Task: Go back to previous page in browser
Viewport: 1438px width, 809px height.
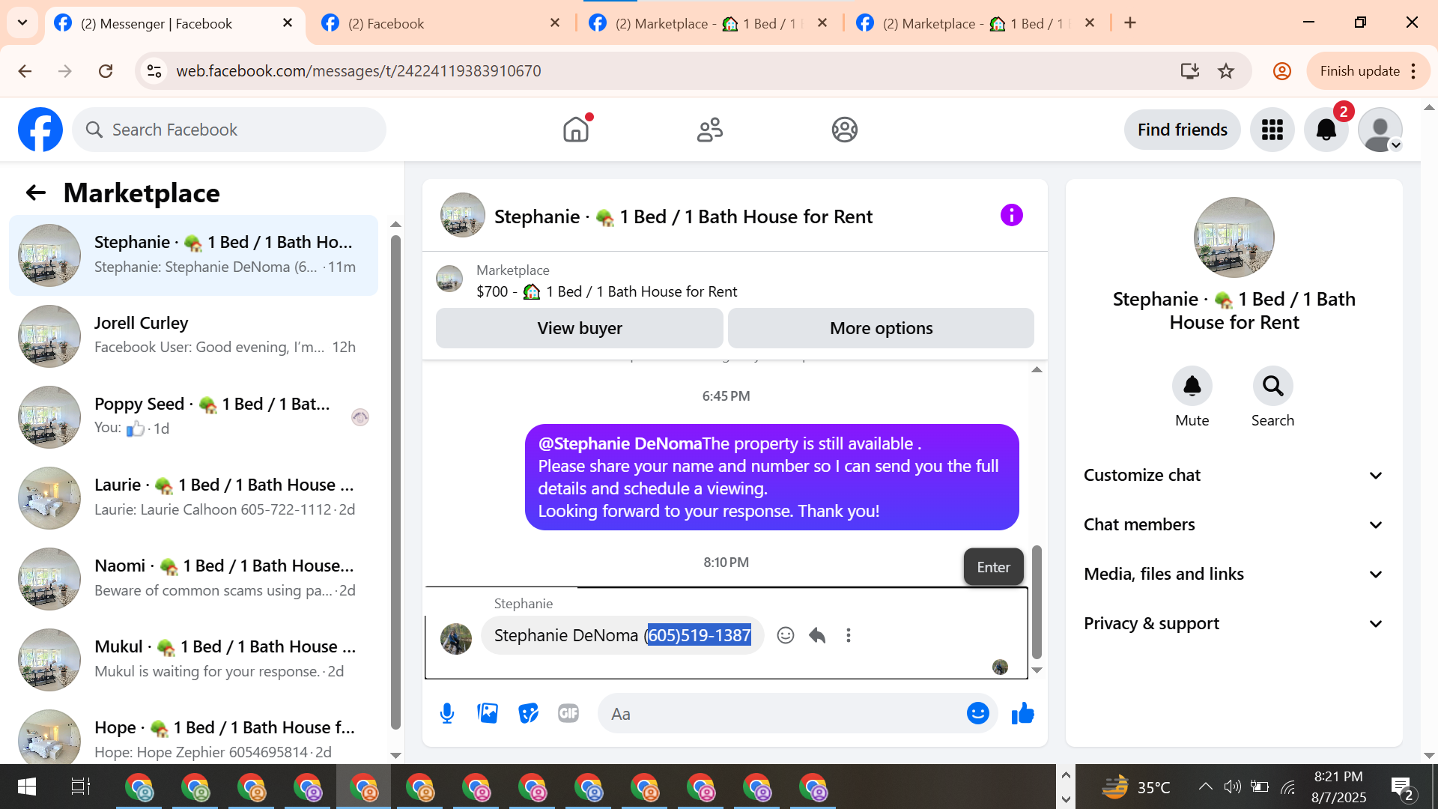Action: click(x=25, y=71)
